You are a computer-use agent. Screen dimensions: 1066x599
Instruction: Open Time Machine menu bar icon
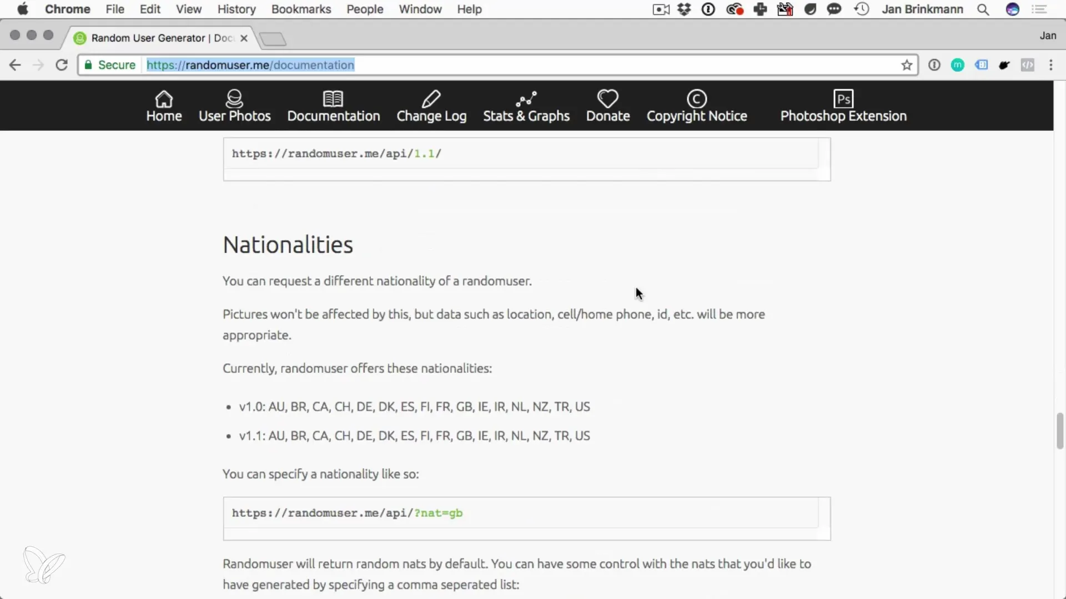pyautogui.click(x=862, y=9)
